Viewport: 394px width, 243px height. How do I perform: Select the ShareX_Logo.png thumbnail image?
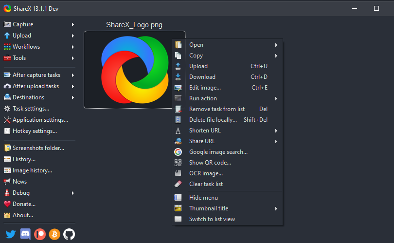(x=135, y=70)
